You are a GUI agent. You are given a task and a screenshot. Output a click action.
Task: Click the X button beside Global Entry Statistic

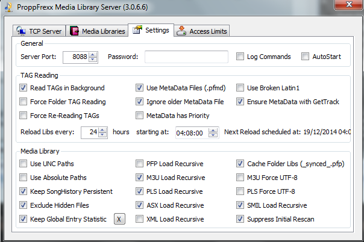click(x=120, y=219)
